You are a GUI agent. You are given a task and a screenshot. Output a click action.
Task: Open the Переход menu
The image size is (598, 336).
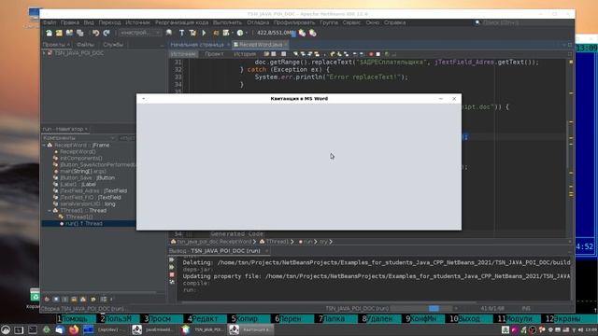coord(109,22)
